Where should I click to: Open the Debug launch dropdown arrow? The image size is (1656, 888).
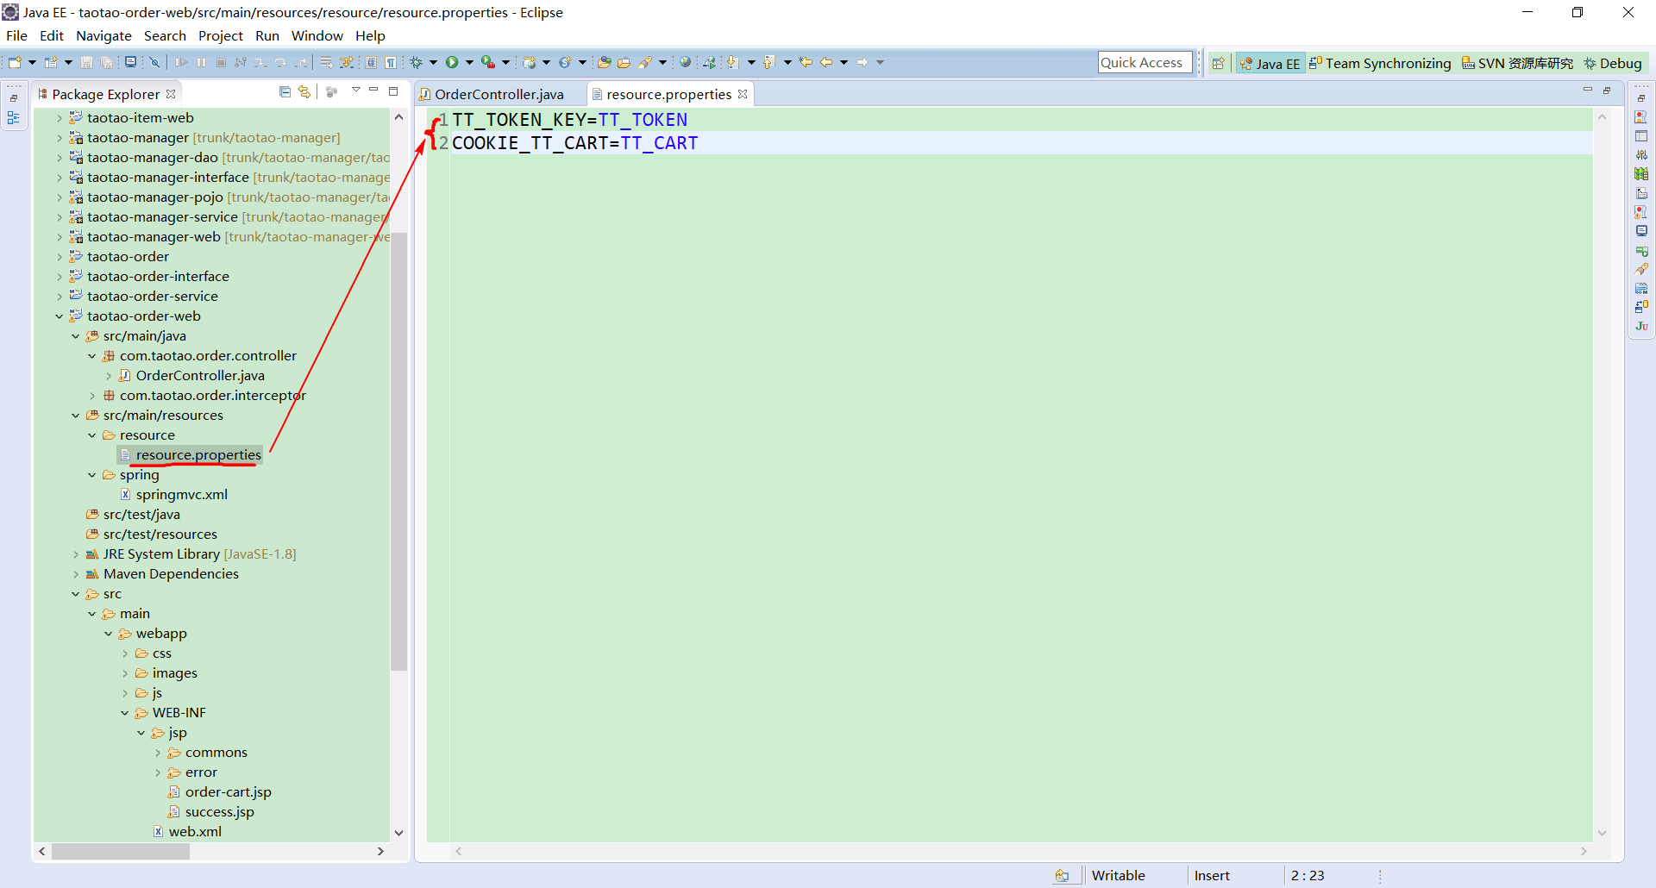coord(433,62)
